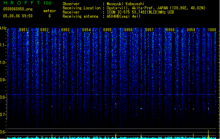220x139 pixels.
Task: Click the Receiving antenna label
Action: click(80, 16)
